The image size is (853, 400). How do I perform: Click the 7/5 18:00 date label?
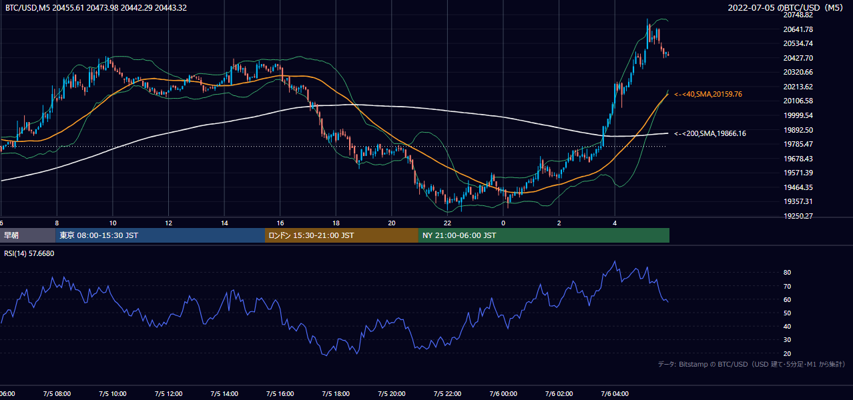point(336,394)
